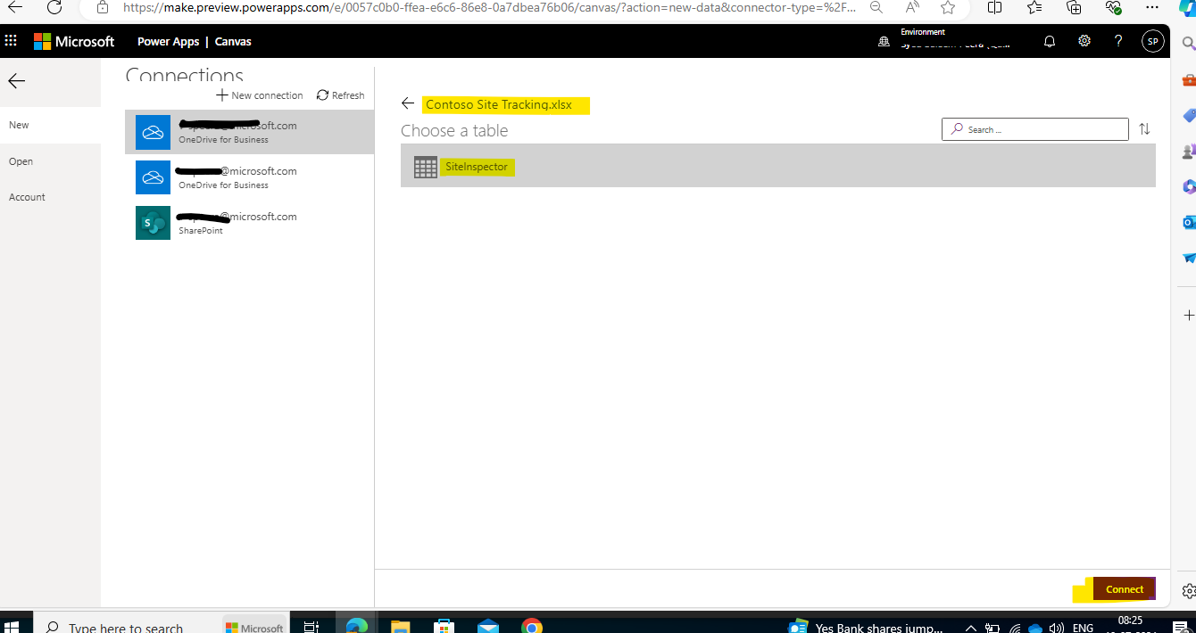This screenshot has height=633, width=1196.
Task: Refresh the connections list
Action: pyautogui.click(x=340, y=95)
